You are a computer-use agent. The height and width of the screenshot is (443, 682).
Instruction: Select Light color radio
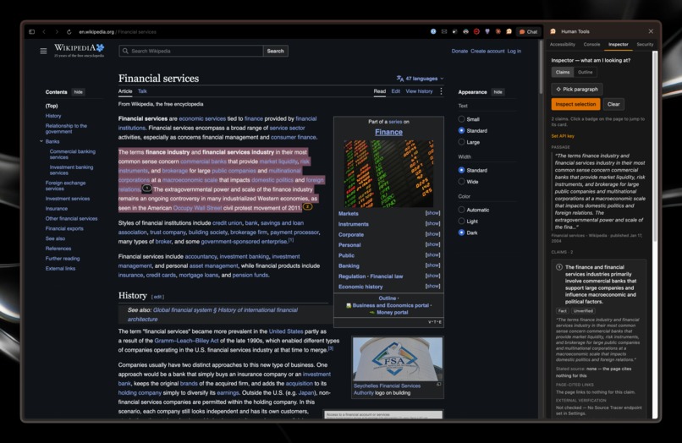461,221
